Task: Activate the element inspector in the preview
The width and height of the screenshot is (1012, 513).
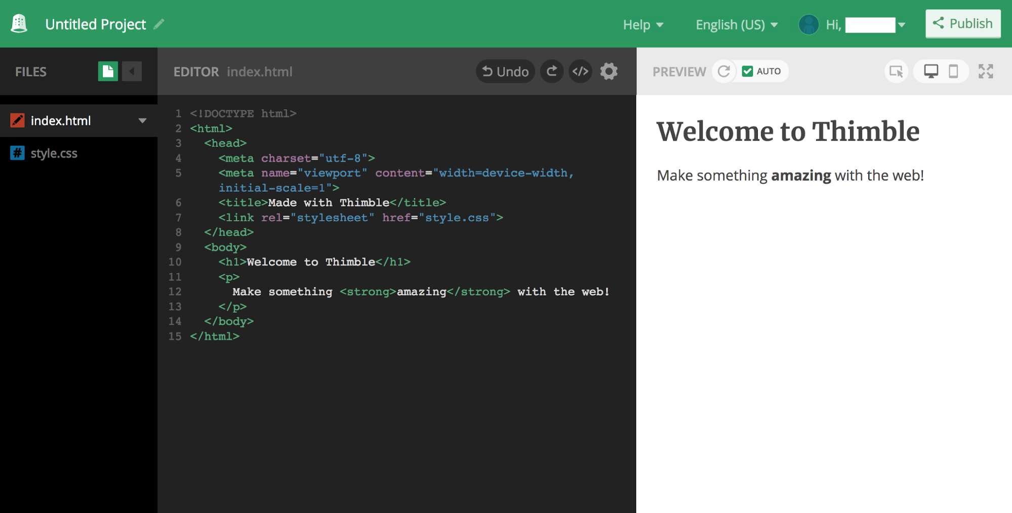Action: pos(896,71)
